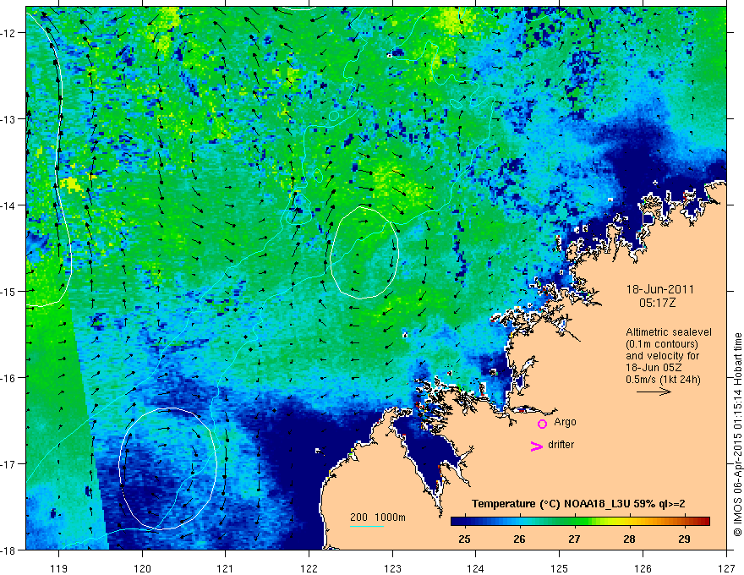Click the latitude '-13' axis label
The image size is (744, 575).
(8, 119)
